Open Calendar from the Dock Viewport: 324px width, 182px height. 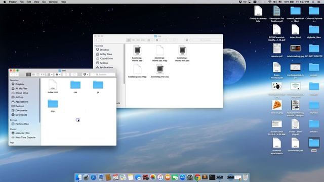pos(116,177)
